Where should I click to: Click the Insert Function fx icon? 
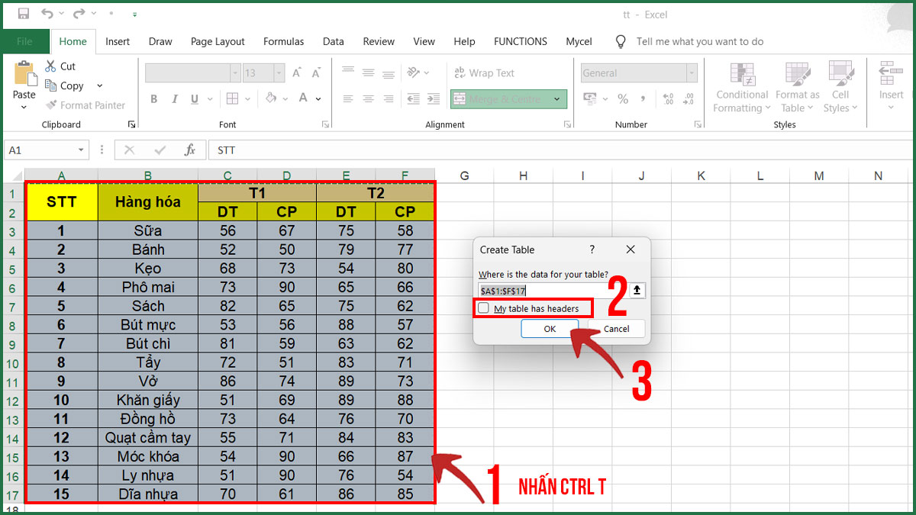coord(190,150)
